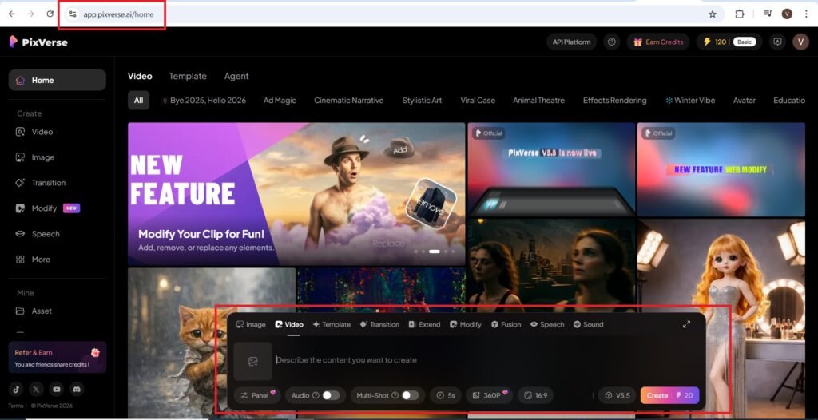
Task: Open Modify with NEW badge in sidebar
Action: pos(47,208)
